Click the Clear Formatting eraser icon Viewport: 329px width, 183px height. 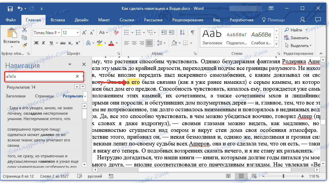pyautogui.click(x=116, y=33)
